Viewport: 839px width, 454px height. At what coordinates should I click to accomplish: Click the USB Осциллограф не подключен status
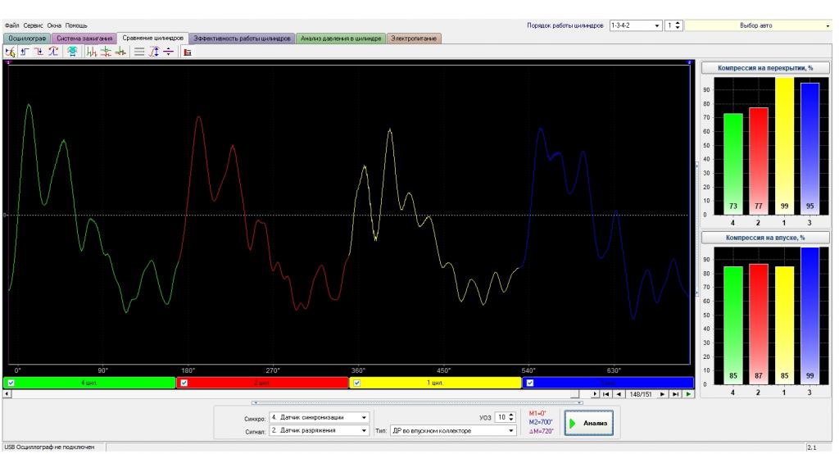[49, 447]
